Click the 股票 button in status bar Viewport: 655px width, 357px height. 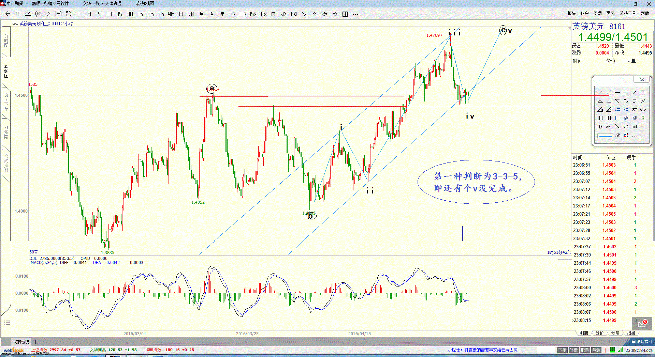click(585, 350)
